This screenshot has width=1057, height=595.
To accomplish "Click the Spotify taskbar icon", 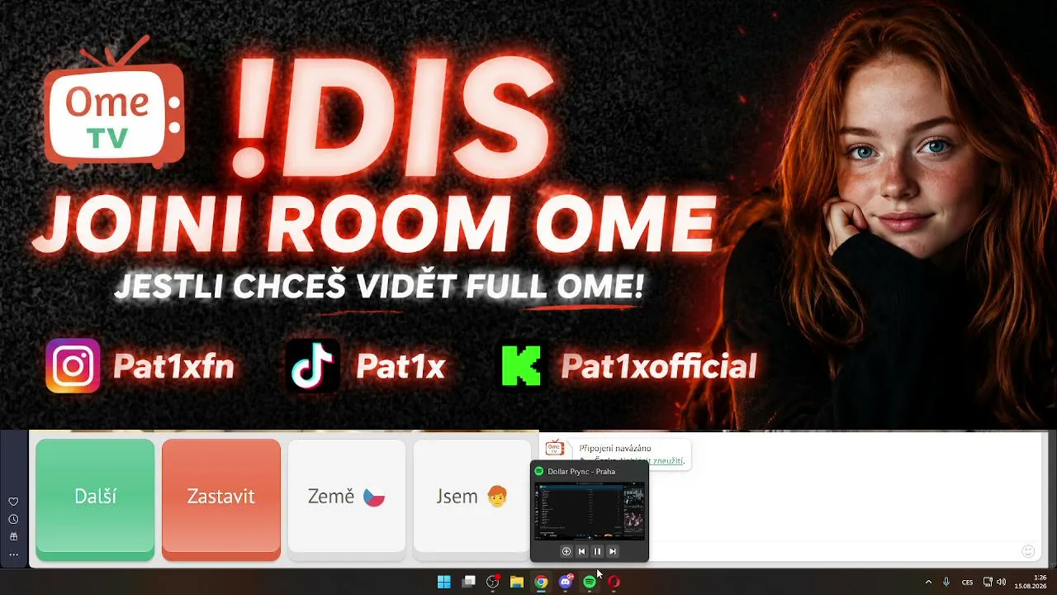I will pyautogui.click(x=590, y=582).
